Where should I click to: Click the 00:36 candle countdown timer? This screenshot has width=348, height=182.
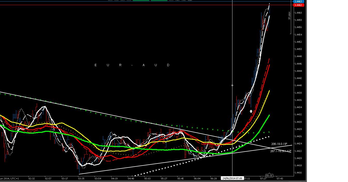[x=269, y=176]
